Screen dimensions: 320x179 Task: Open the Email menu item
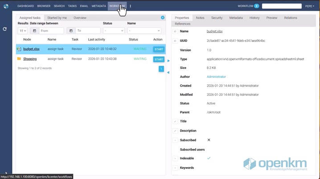click(84, 6)
